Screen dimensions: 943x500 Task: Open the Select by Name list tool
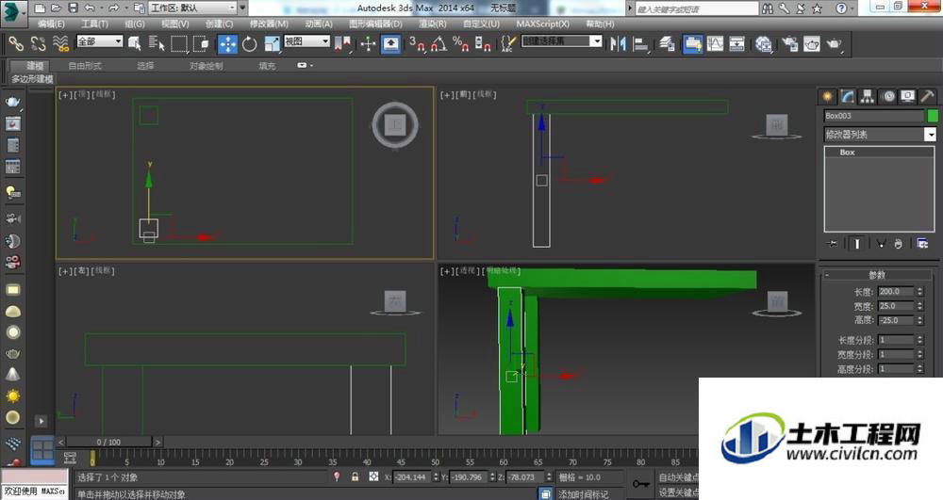157,44
